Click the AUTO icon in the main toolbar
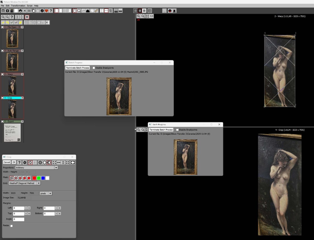Screen dimensions: 314x240 [110, 11]
